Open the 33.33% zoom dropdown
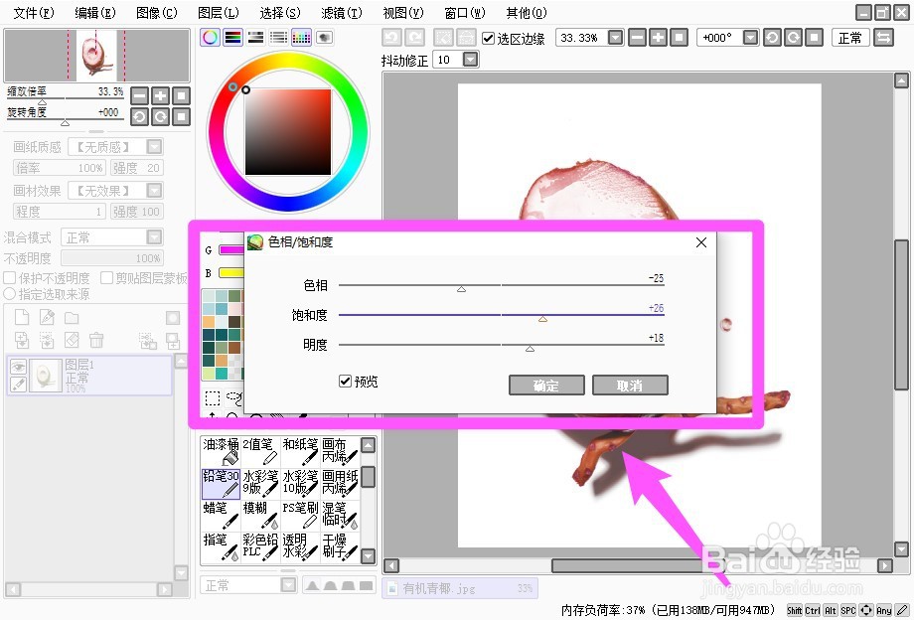 (616, 38)
